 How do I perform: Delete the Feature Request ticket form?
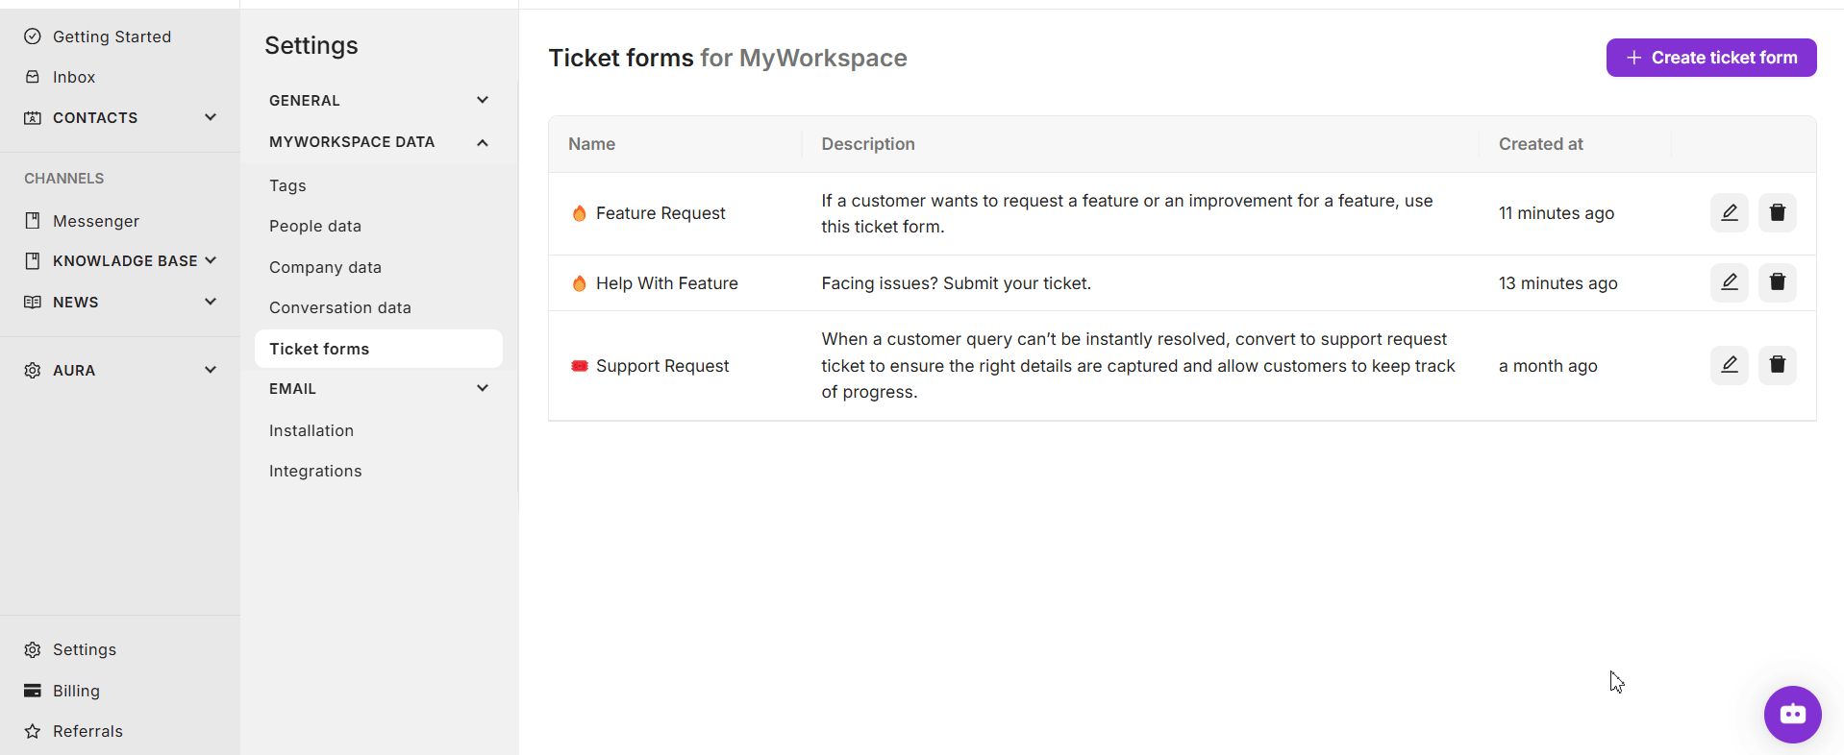pyautogui.click(x=1777, y=212)
